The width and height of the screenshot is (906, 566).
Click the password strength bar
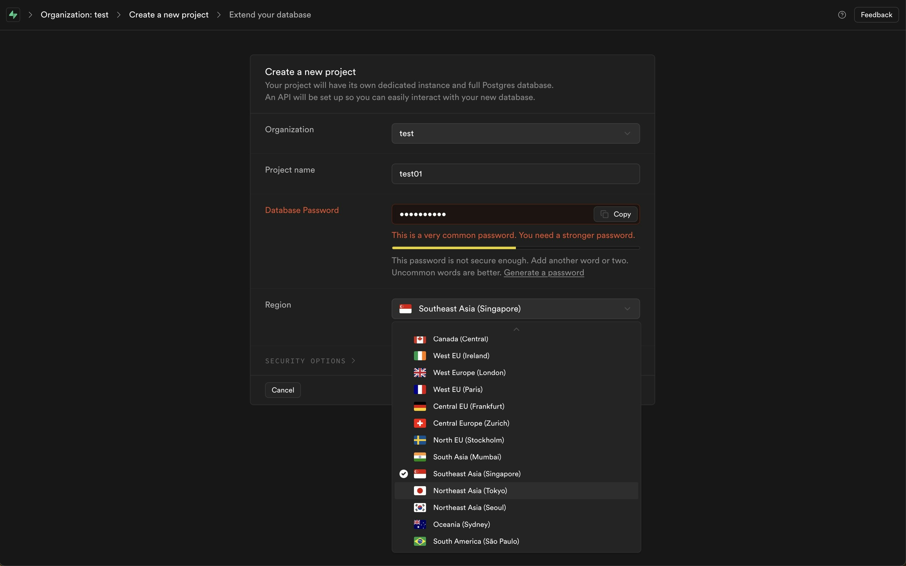tap(515, 248)
